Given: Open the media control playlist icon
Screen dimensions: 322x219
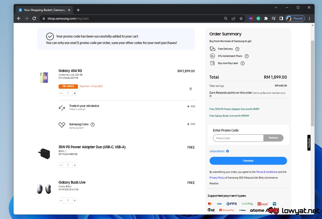Looking at the screenshot, I should pyautogui.click(x=273, y=18).
